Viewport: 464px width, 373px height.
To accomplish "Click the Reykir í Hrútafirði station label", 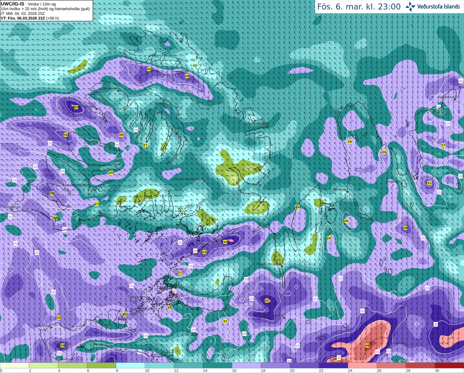I will click(x=269, y=264).
